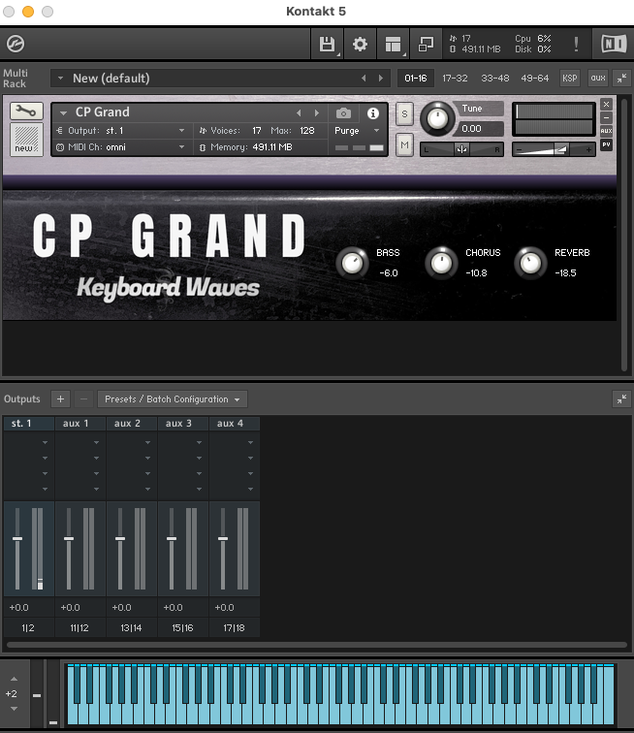This screenshot has height=733, width=634.
Task: Click the snapshot camera icon
Action: 343,113
